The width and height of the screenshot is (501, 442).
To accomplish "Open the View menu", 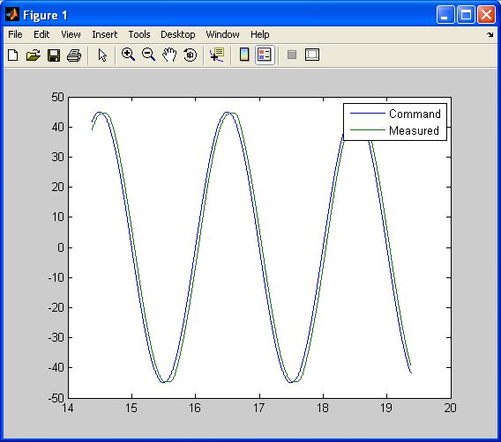I will point(71,34).
